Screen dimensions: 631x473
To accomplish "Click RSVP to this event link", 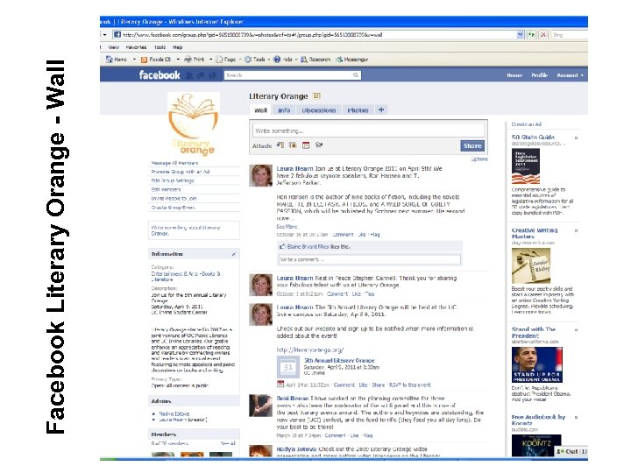I will click(409, 385).
